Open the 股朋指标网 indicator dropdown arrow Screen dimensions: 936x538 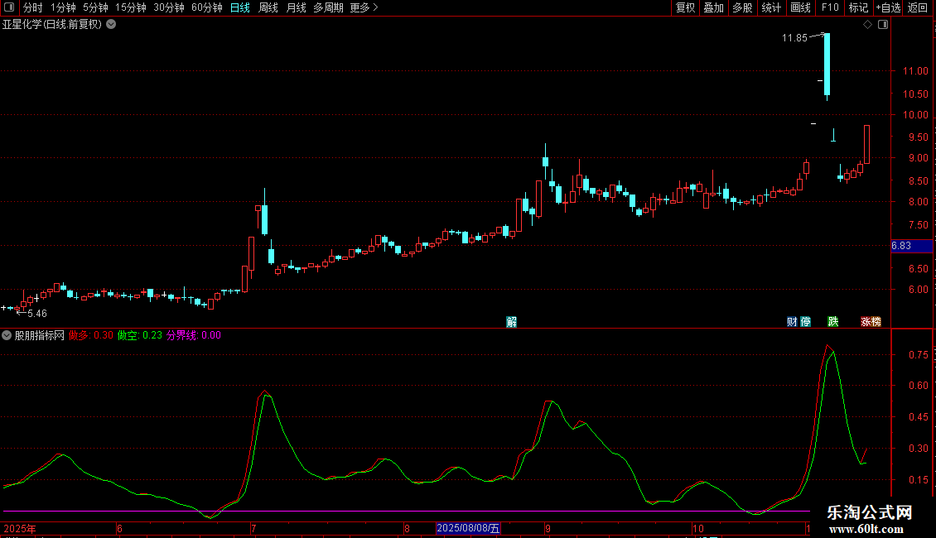coord(7,335)
